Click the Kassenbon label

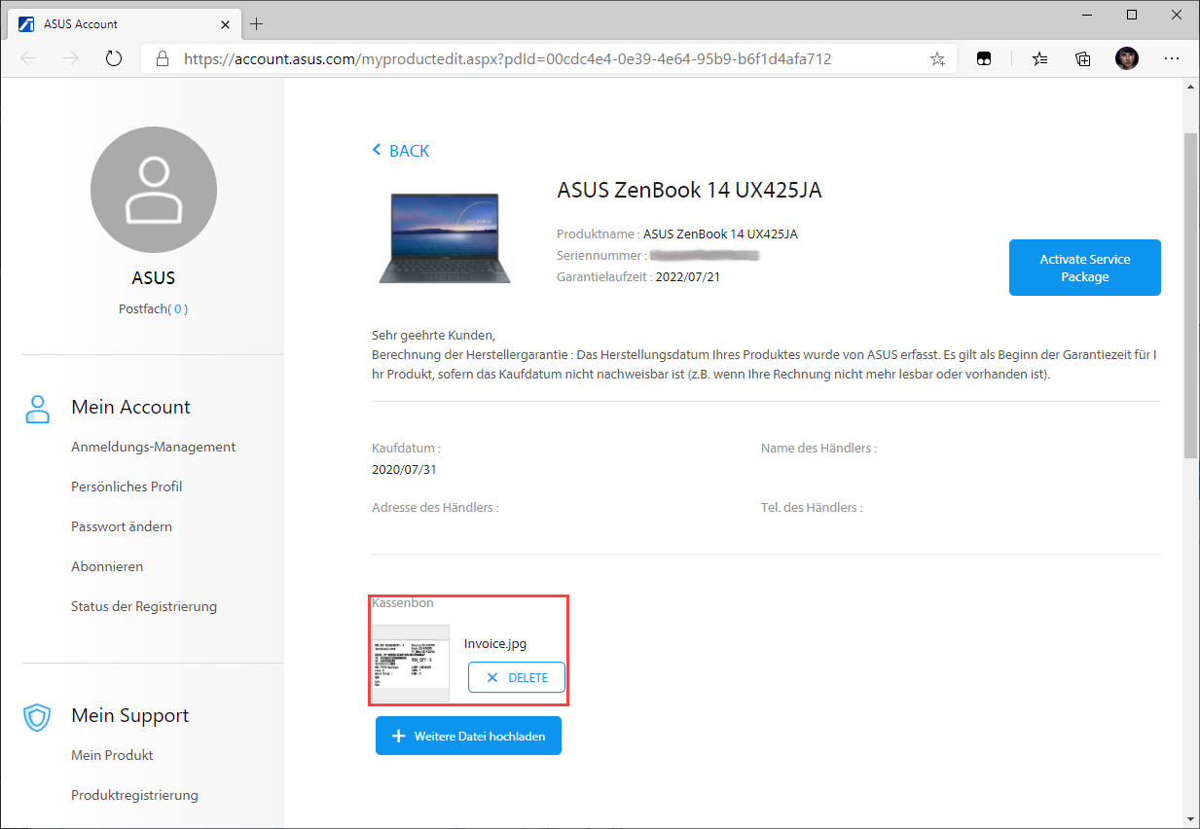403,603
